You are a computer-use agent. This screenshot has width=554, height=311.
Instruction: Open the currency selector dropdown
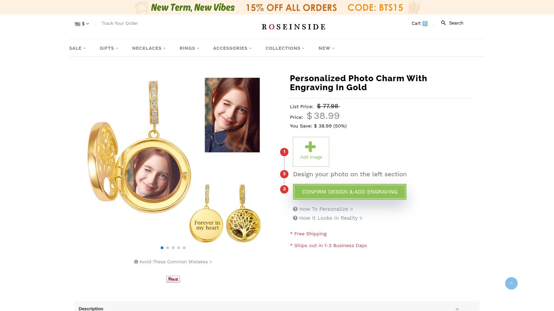coord(82,23)
